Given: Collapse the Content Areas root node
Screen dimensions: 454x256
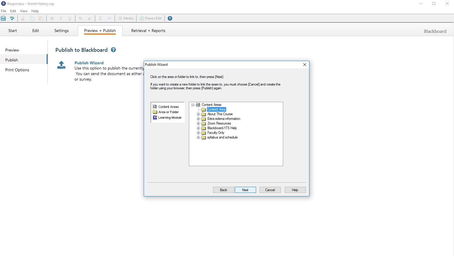Looking at the screenshot, I should 193,105.
